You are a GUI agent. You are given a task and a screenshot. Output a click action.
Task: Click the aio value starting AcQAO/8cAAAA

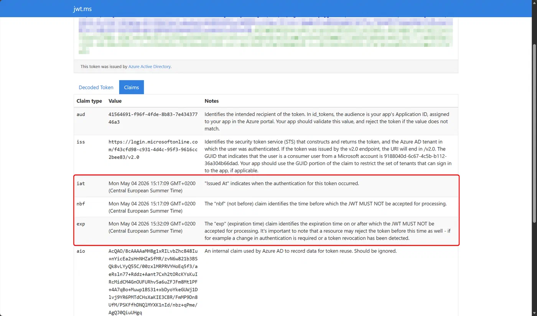point(153,282)
